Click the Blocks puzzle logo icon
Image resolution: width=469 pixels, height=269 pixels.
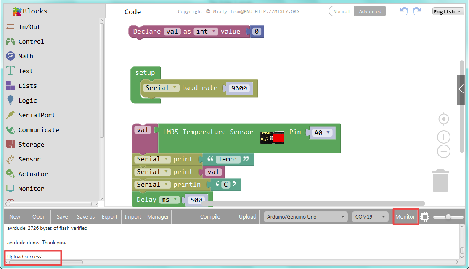pyautogui.click(x=17, y=11)
